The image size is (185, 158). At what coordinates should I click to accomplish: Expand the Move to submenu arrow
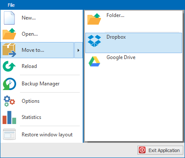[x=78, y=50]
